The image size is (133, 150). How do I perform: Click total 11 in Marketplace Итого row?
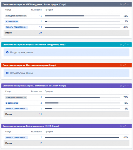click(40, 114)
